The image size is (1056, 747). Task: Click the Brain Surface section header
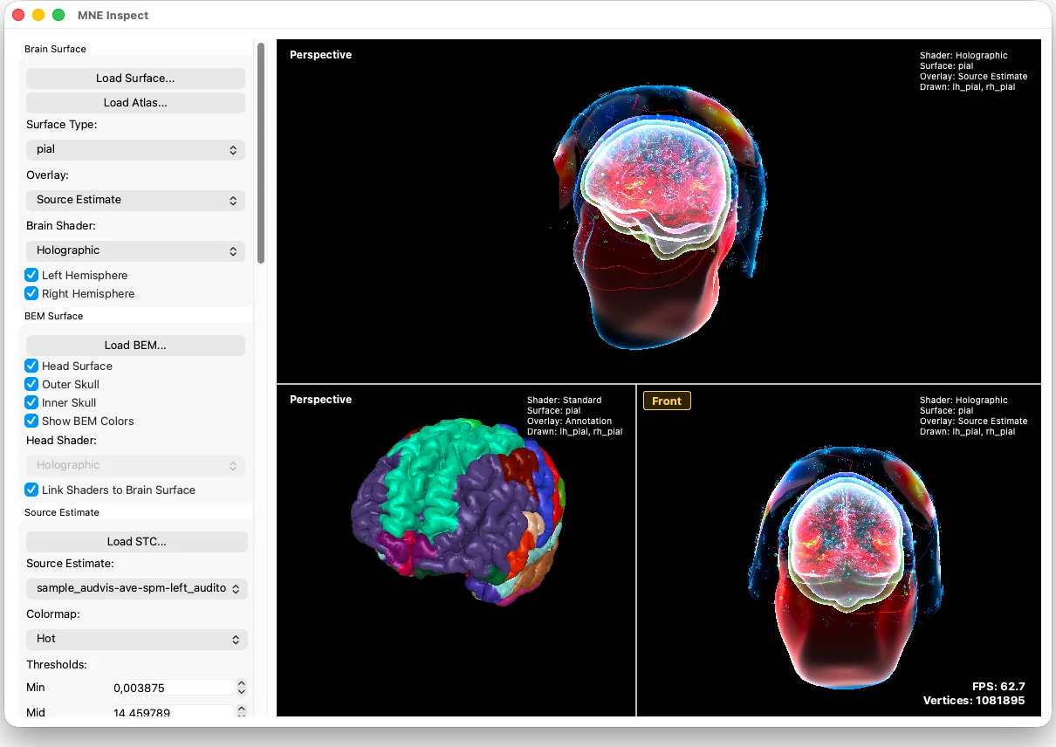(x=55, y=49)
